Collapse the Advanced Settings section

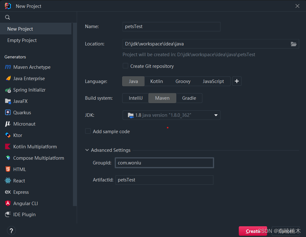(x=87, y=150)
